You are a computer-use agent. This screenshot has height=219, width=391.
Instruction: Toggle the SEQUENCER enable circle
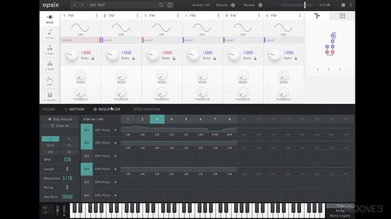pyautogui.click(x=95, y=109)
